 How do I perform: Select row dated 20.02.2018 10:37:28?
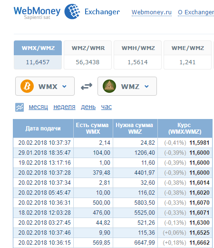click(113, 173)
